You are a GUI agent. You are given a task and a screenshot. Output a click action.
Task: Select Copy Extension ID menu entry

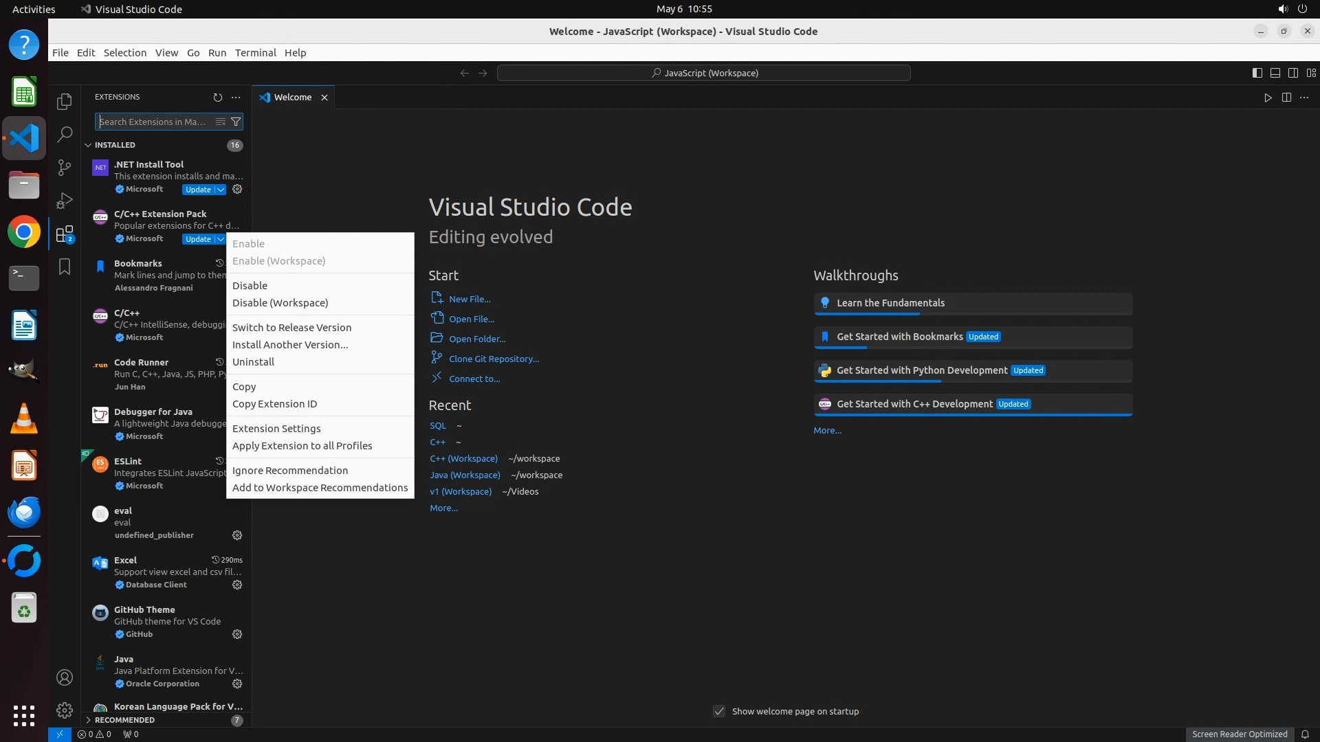(274, 404)
